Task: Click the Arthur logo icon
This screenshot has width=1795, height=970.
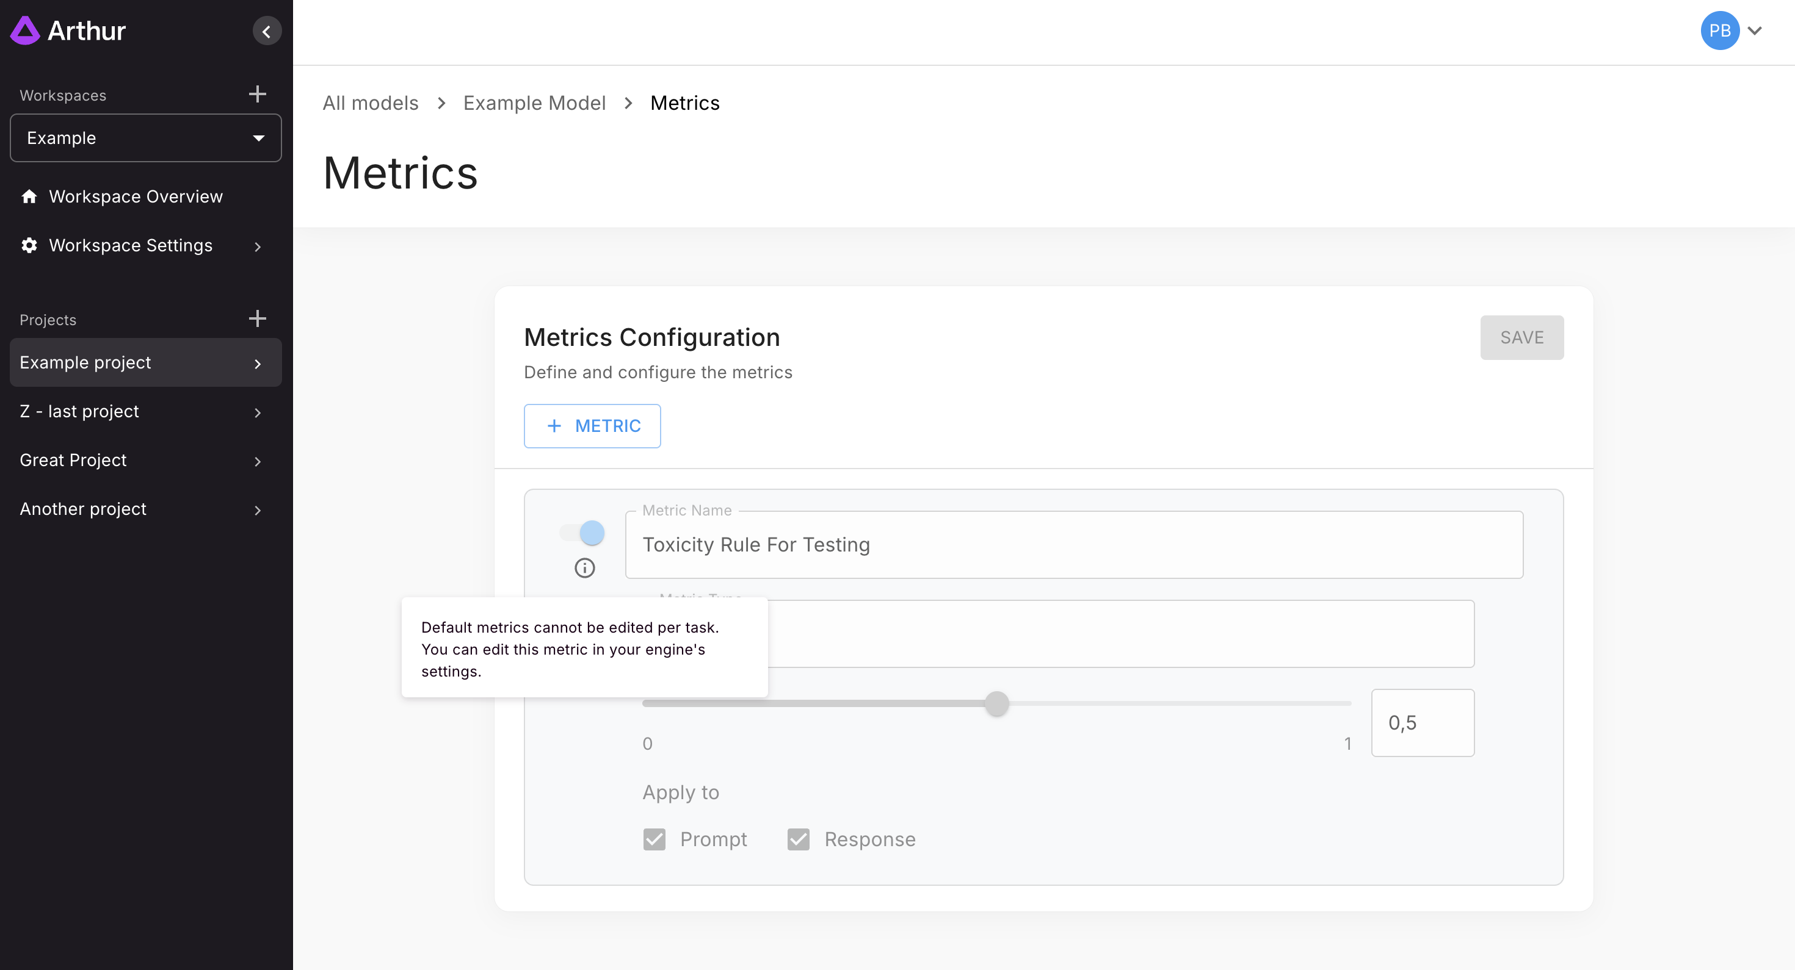Action: 25,31
